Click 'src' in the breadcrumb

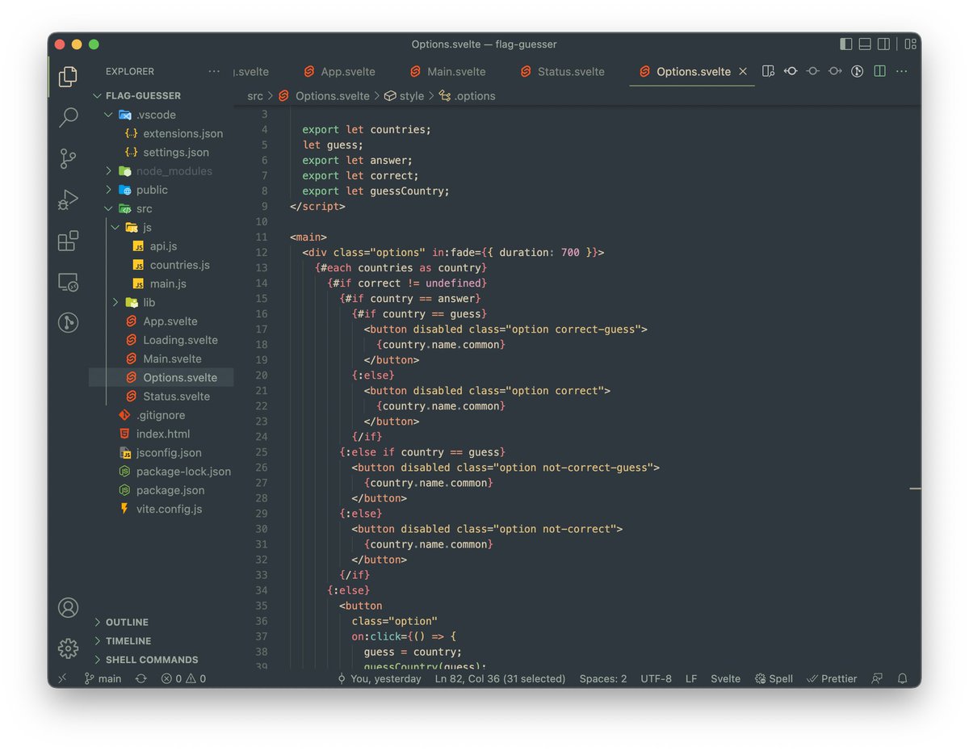[255, 95]
